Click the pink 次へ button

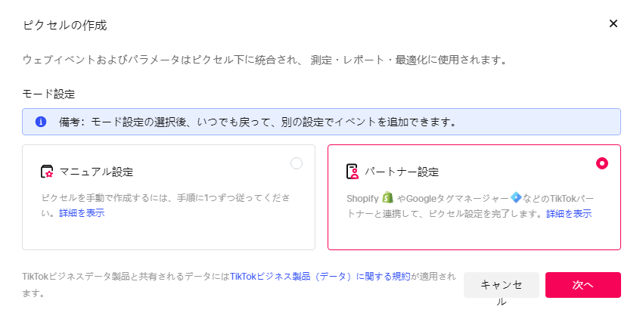[582, 285]
